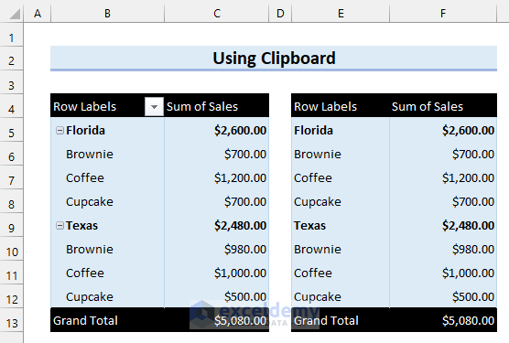
Task: Select '$2,480.00' in column F
Action: tap(443, 225)
